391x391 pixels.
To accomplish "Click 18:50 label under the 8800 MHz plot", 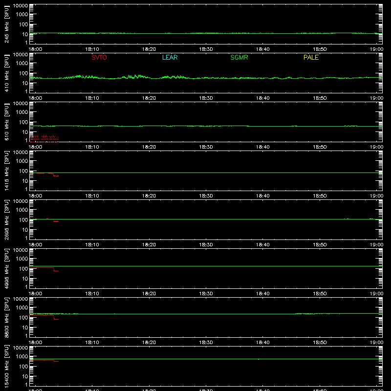I will coord(320,343).
